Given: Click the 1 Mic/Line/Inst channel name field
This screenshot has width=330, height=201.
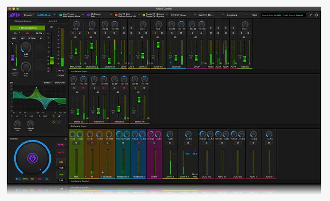Looking at the screenshot, I should click(27, 28).
